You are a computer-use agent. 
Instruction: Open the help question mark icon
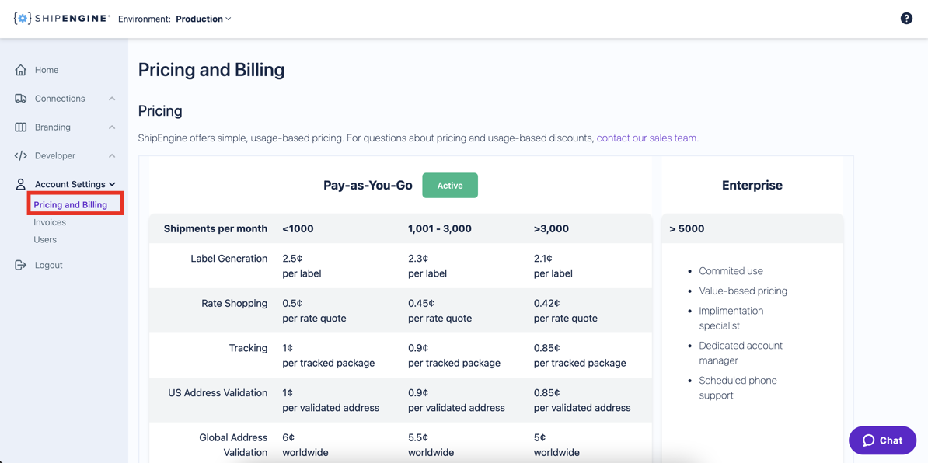coord(906,19)
